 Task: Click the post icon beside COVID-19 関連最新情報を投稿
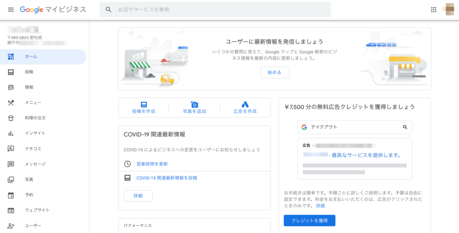click(127, 178)
